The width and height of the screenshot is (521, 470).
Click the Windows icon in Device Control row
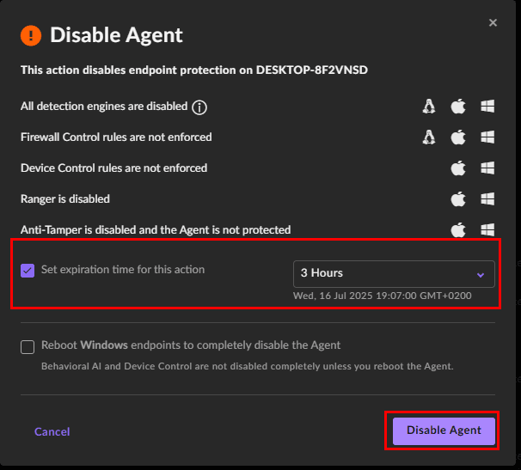tap(487, 168)
